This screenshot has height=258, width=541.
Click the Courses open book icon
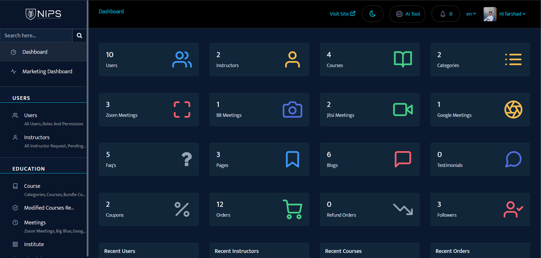coord(403,59)
